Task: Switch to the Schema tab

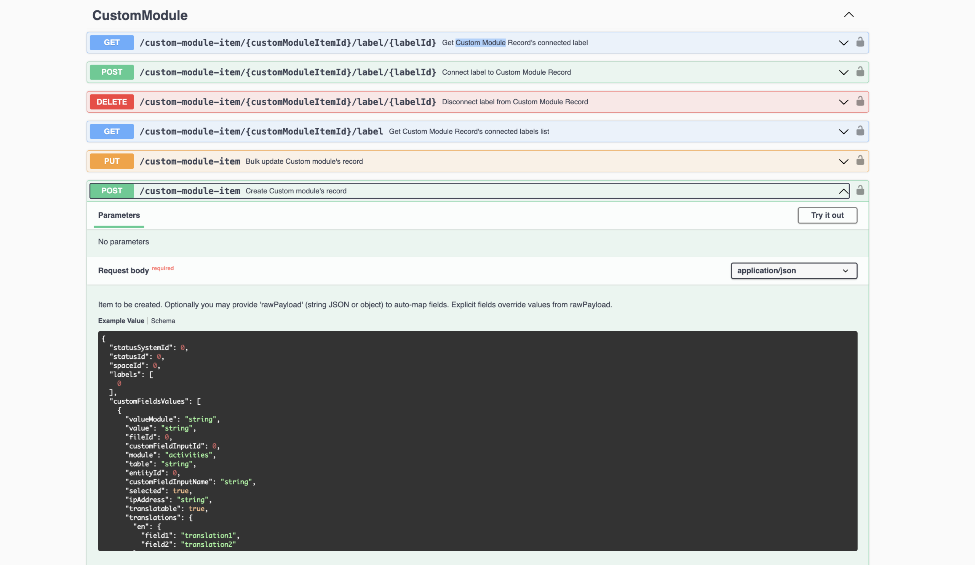Action: tap(163, 321)
